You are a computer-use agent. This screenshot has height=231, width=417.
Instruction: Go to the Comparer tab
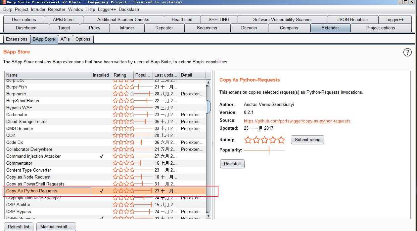[x=289, y=28]
